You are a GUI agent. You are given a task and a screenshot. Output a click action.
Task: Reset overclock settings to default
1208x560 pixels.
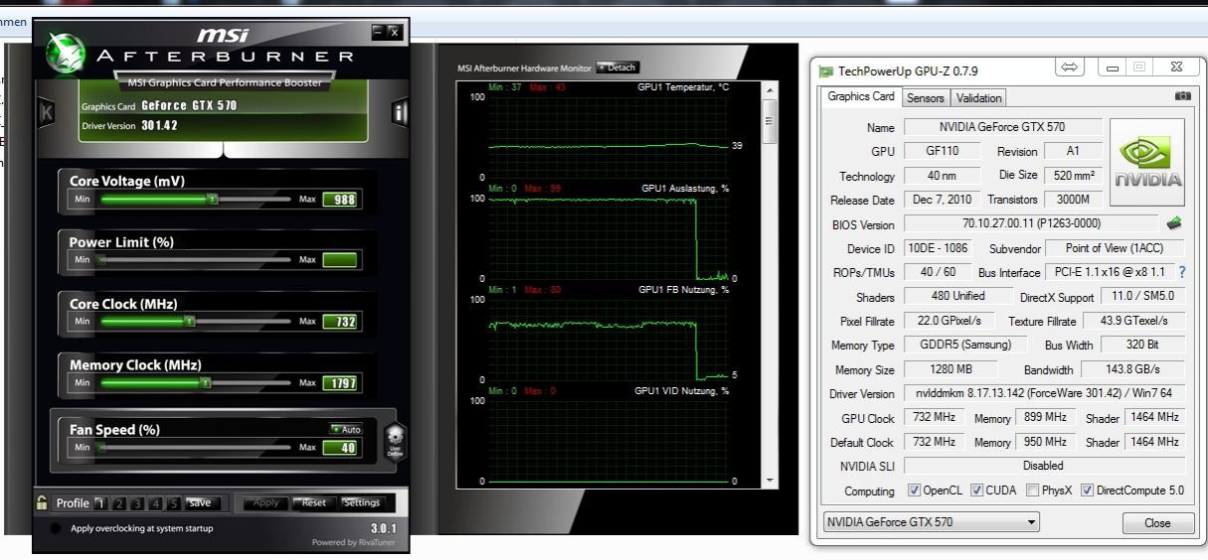pyautogui.click(x=313, y=502)
